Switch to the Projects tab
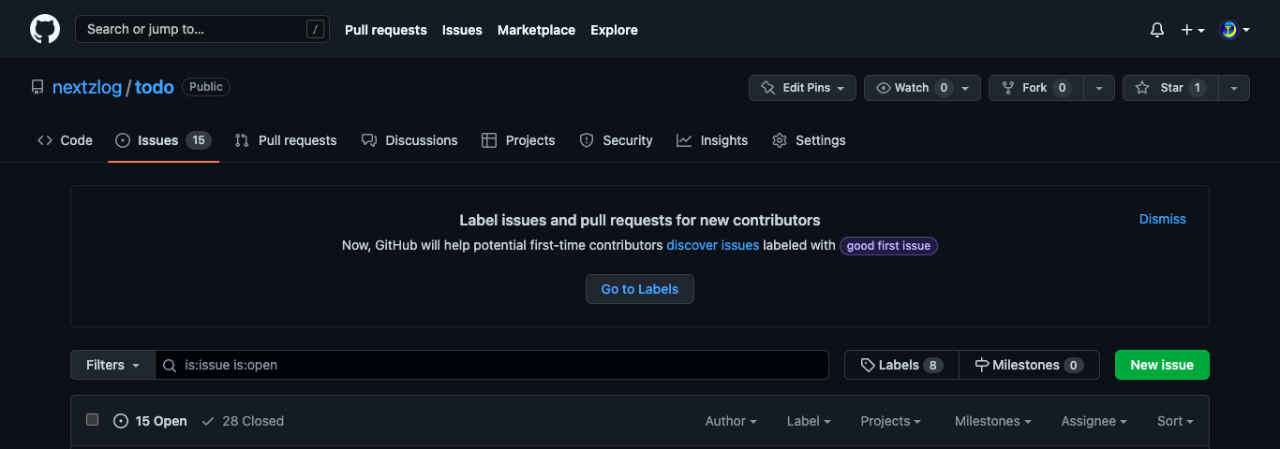 click(518, 140)
